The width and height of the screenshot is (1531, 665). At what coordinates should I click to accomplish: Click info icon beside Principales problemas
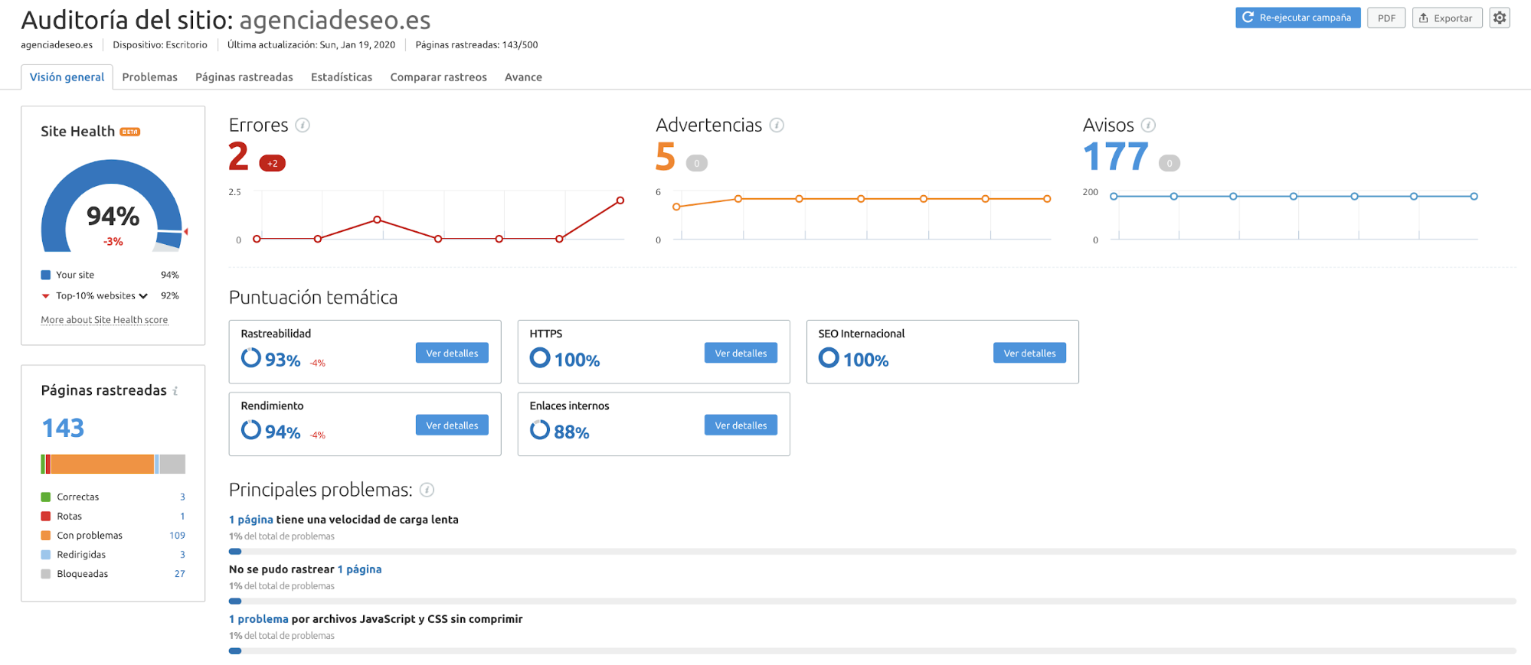427,490
